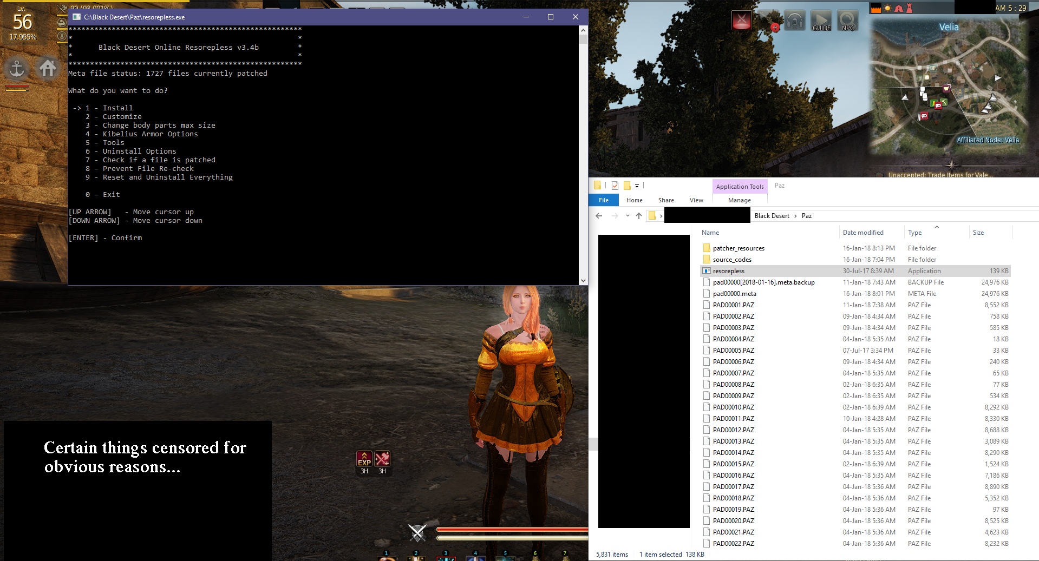Sort files by Date modified column
This screenshot has height=561, width=1039.
pos(863,233)
